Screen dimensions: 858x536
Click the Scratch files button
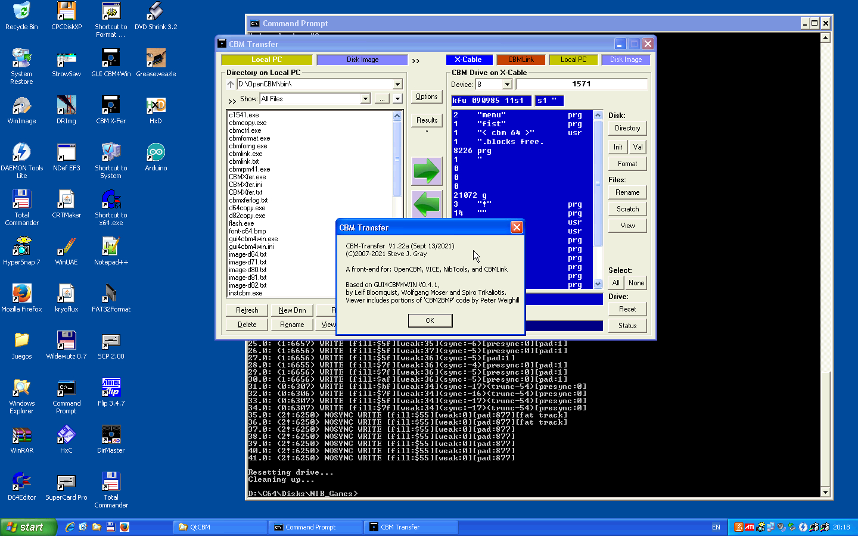coord(627,209)
